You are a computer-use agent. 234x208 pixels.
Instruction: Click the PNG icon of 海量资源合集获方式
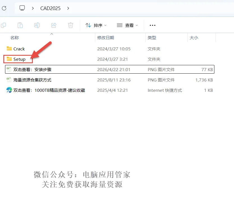click(x=9, y=80)
